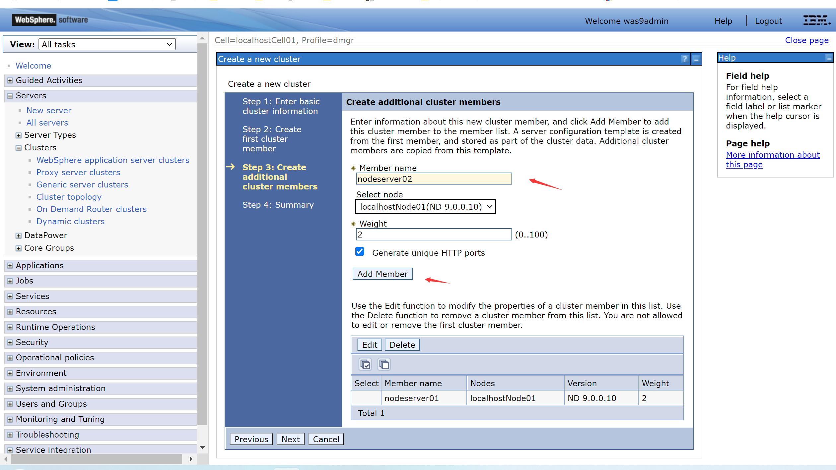The width and height of the screenshot is (836, 470).
Task: Click the select-all items icon in table toolbar
Action: [x=365, y=364]
